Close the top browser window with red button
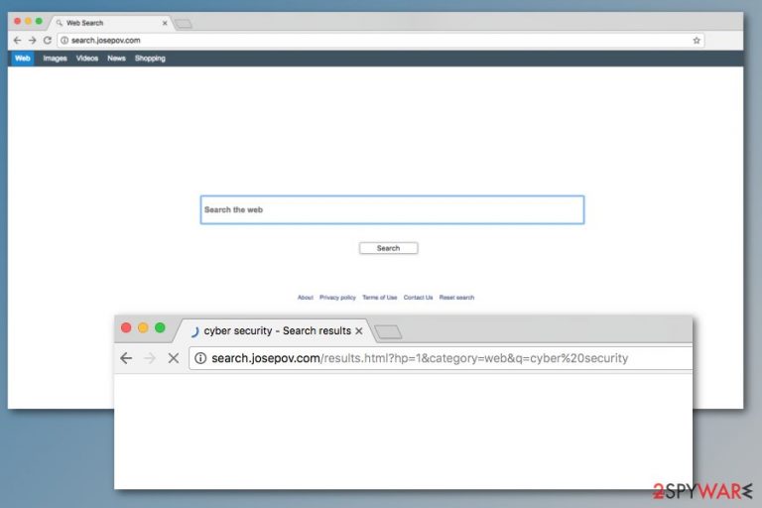The height and width of the screenshot is (508, 762). pos(18,21)
